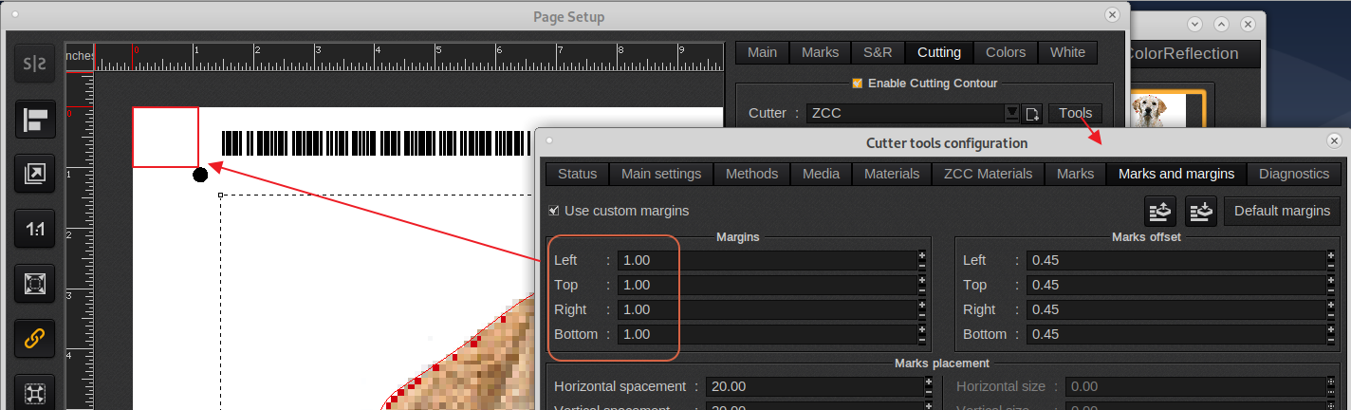Viewport: 1351px width, 410px height.
Task: Increase Marks offset Top with plus stepper
Action: coord(1329,280)
